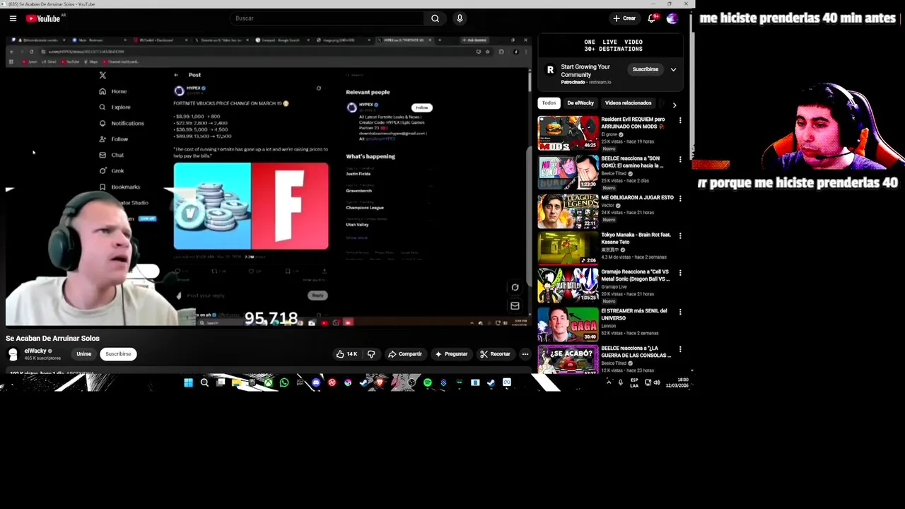
Task: Open the ESP LAA language indicator
Action: [634, 382]
